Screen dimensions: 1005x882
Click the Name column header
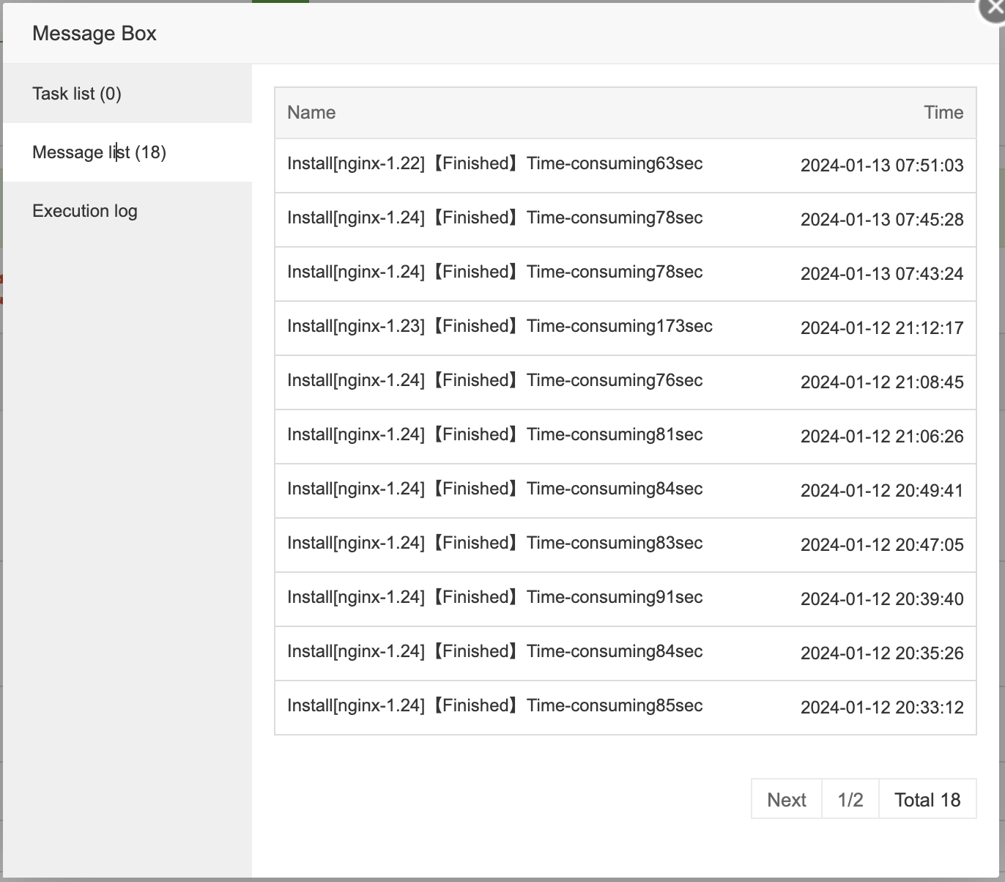pos(311,113)
